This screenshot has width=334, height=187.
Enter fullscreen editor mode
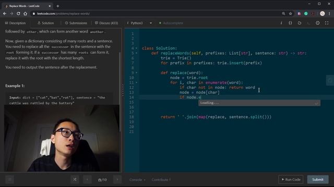(x=327, y=23)
